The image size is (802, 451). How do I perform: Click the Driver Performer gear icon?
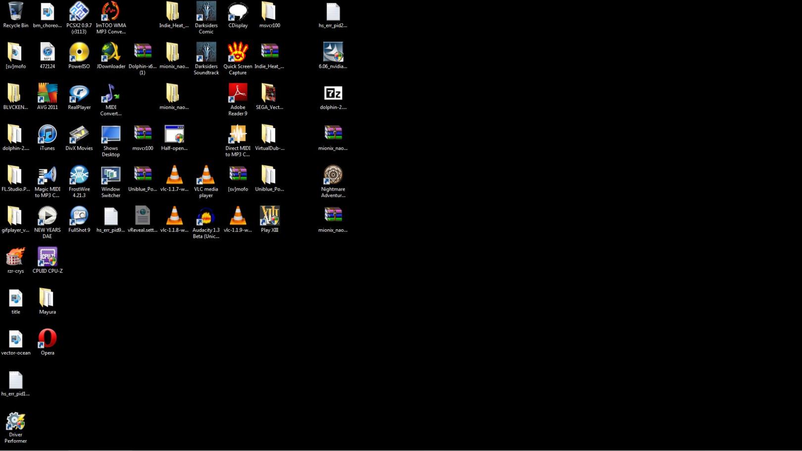pos(16,421)
